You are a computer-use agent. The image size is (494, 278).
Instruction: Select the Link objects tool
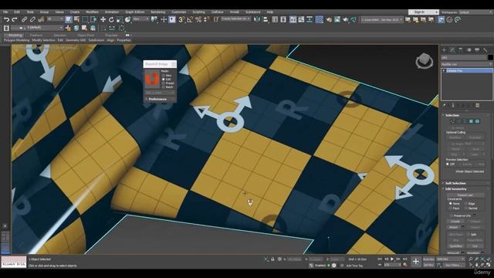click(24, 19)
